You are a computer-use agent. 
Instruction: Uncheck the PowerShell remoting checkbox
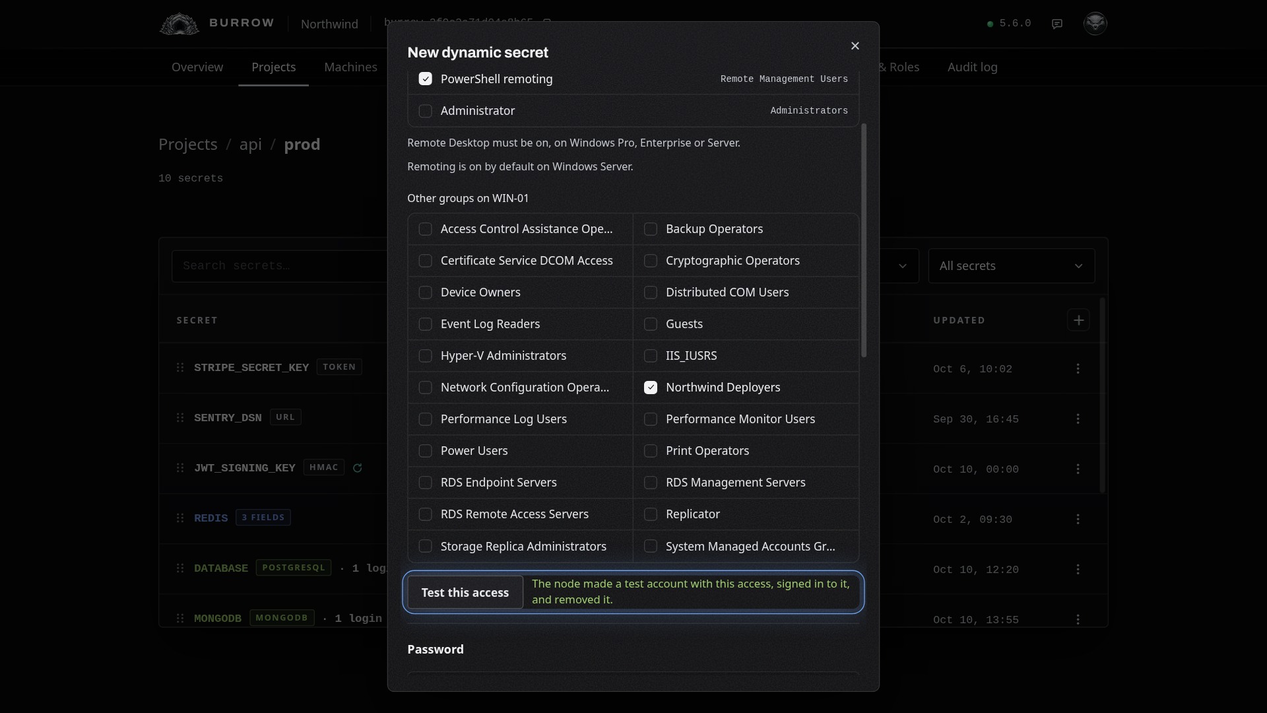click(426, 79)
